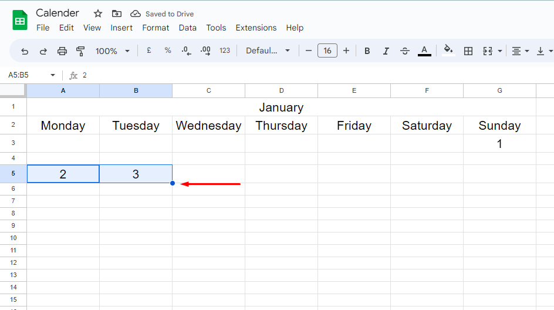Screen dimensions: 554x310
Task: Click the Move to folder icon
Action: point(117,14)
